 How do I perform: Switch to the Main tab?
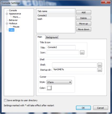point(41,37)
